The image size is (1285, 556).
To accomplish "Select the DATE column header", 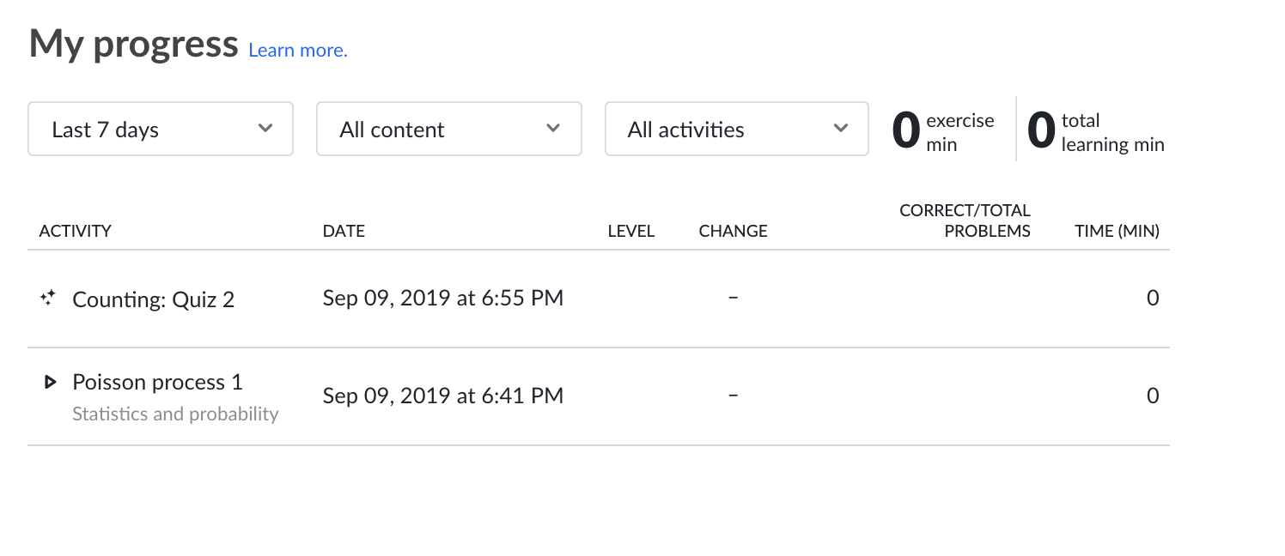I will click(x=344, y=231).
